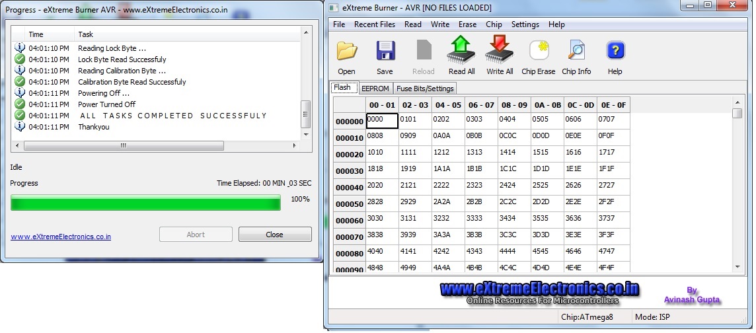
Task: Click row header 000040
Action: tap(350, 188)
